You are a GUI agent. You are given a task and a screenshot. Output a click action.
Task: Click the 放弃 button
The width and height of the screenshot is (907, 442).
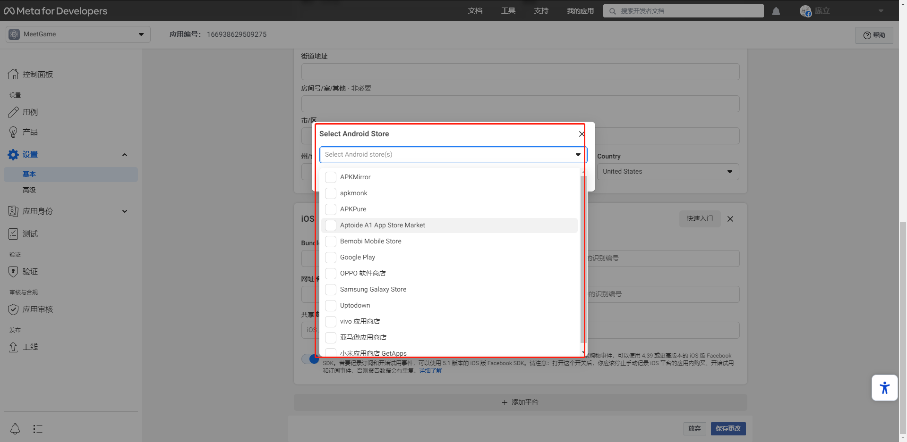click(694, 428)
